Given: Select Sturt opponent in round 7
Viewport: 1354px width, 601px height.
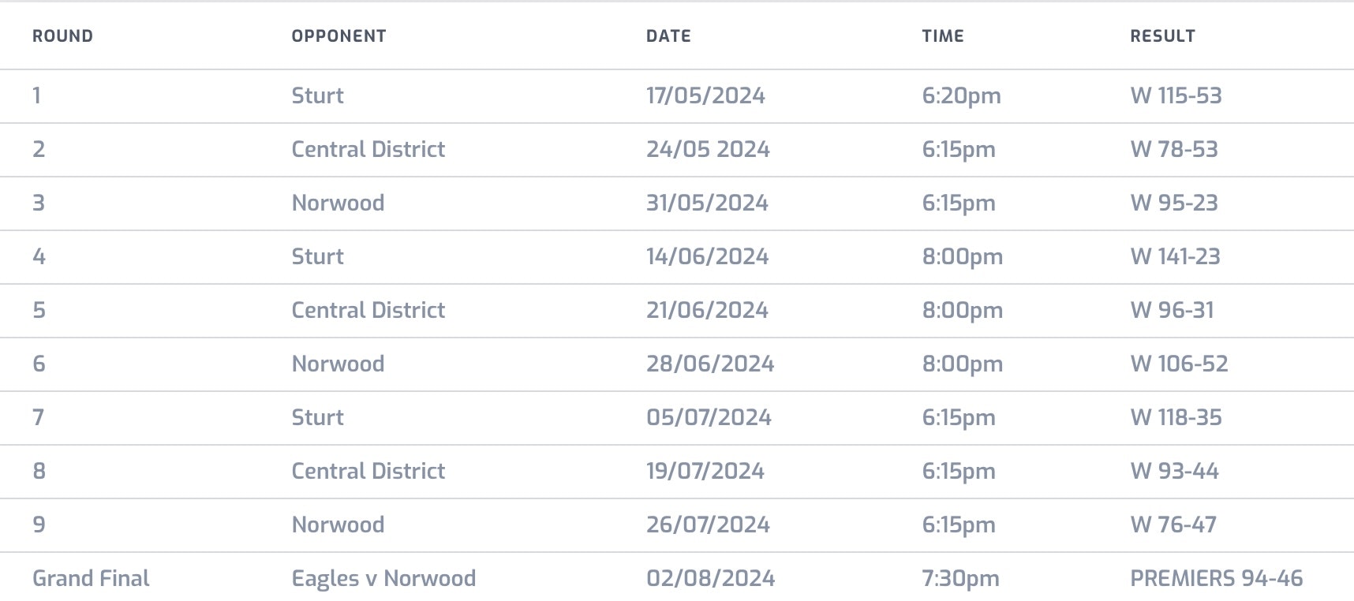Looking at the screenshot, I should (x=317, y=418).
